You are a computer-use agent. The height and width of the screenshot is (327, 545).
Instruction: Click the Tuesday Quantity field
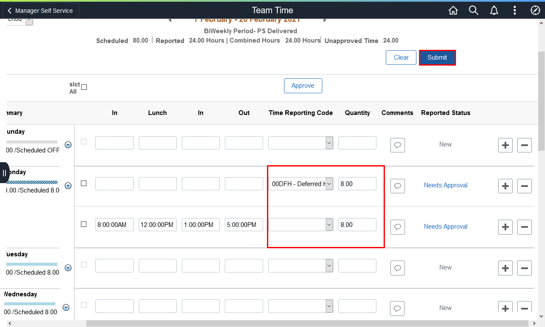coord(357,265)
